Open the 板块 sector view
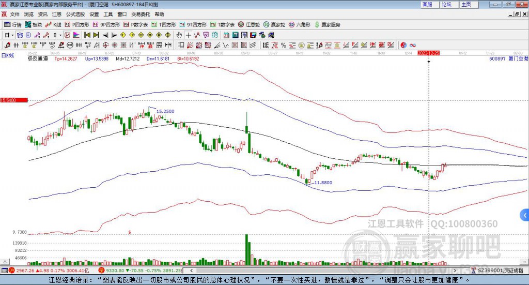This screenshot has width=529, height=285. pos(33,25)
